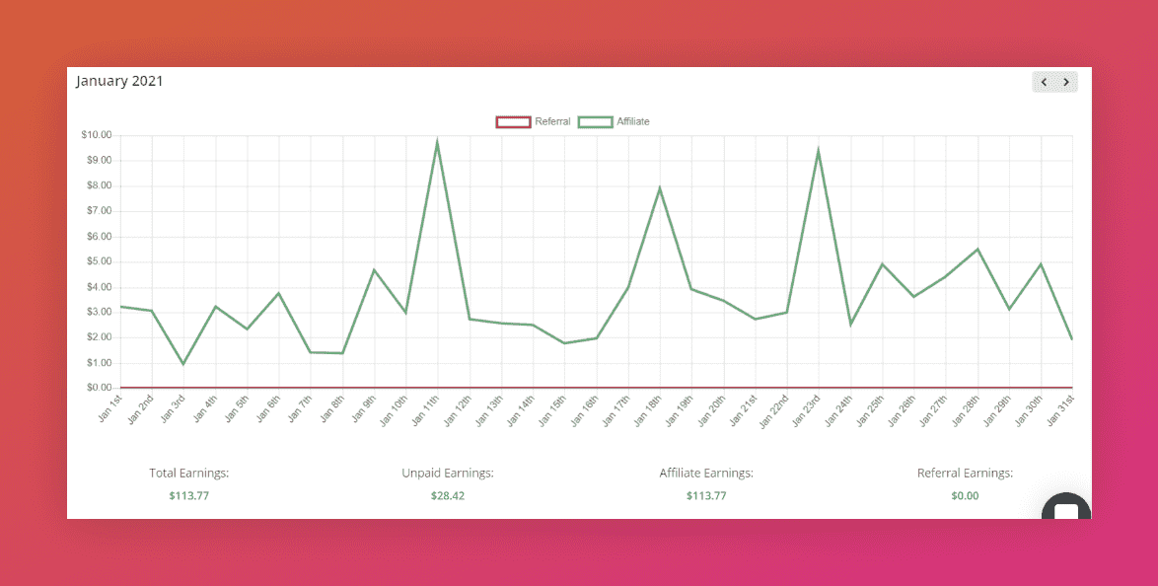1158x586 pixels.
Task: Toggle the Referral series in the legend
Action: 534,122
